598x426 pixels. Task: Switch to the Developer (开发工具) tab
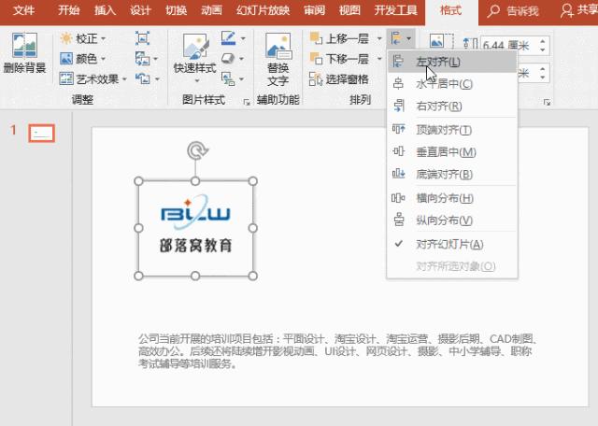[x=396, y=10]
